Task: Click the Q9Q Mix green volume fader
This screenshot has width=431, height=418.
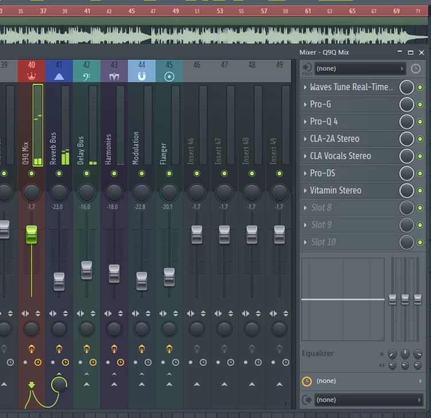Action: click(32, 234)
